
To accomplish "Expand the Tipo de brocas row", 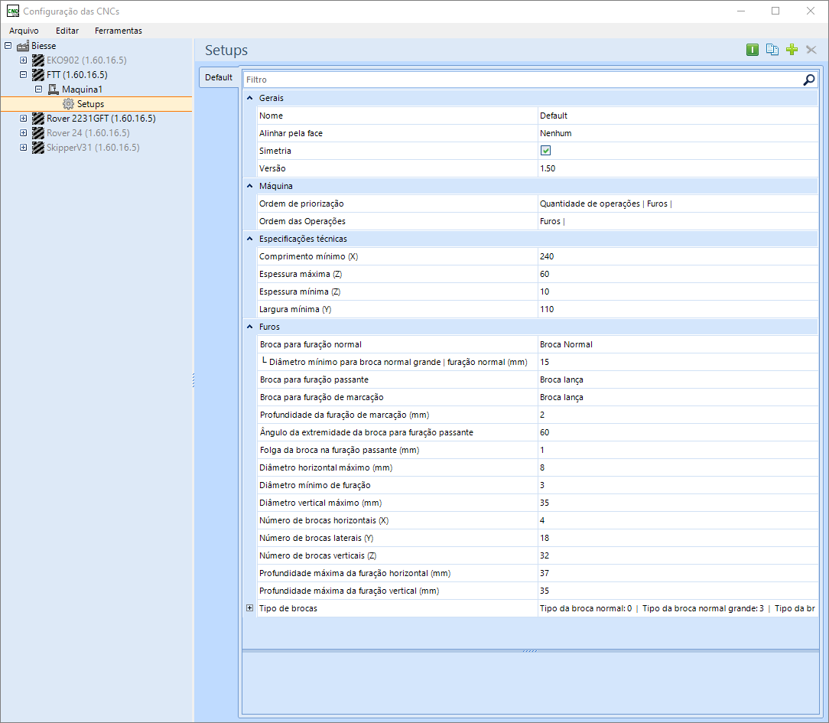I will coord(249,608).
